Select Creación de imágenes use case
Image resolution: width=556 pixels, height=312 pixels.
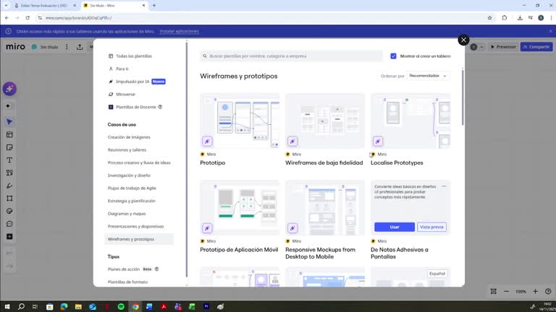tap(129, 137)
